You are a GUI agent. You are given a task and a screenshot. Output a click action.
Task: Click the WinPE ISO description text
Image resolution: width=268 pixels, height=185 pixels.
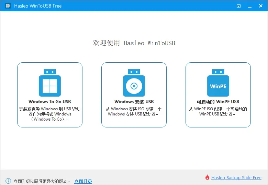[218, 112]
